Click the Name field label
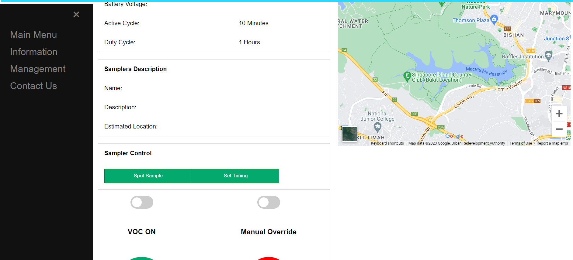This screenshot has height=260, width=573. coord(113,88)
